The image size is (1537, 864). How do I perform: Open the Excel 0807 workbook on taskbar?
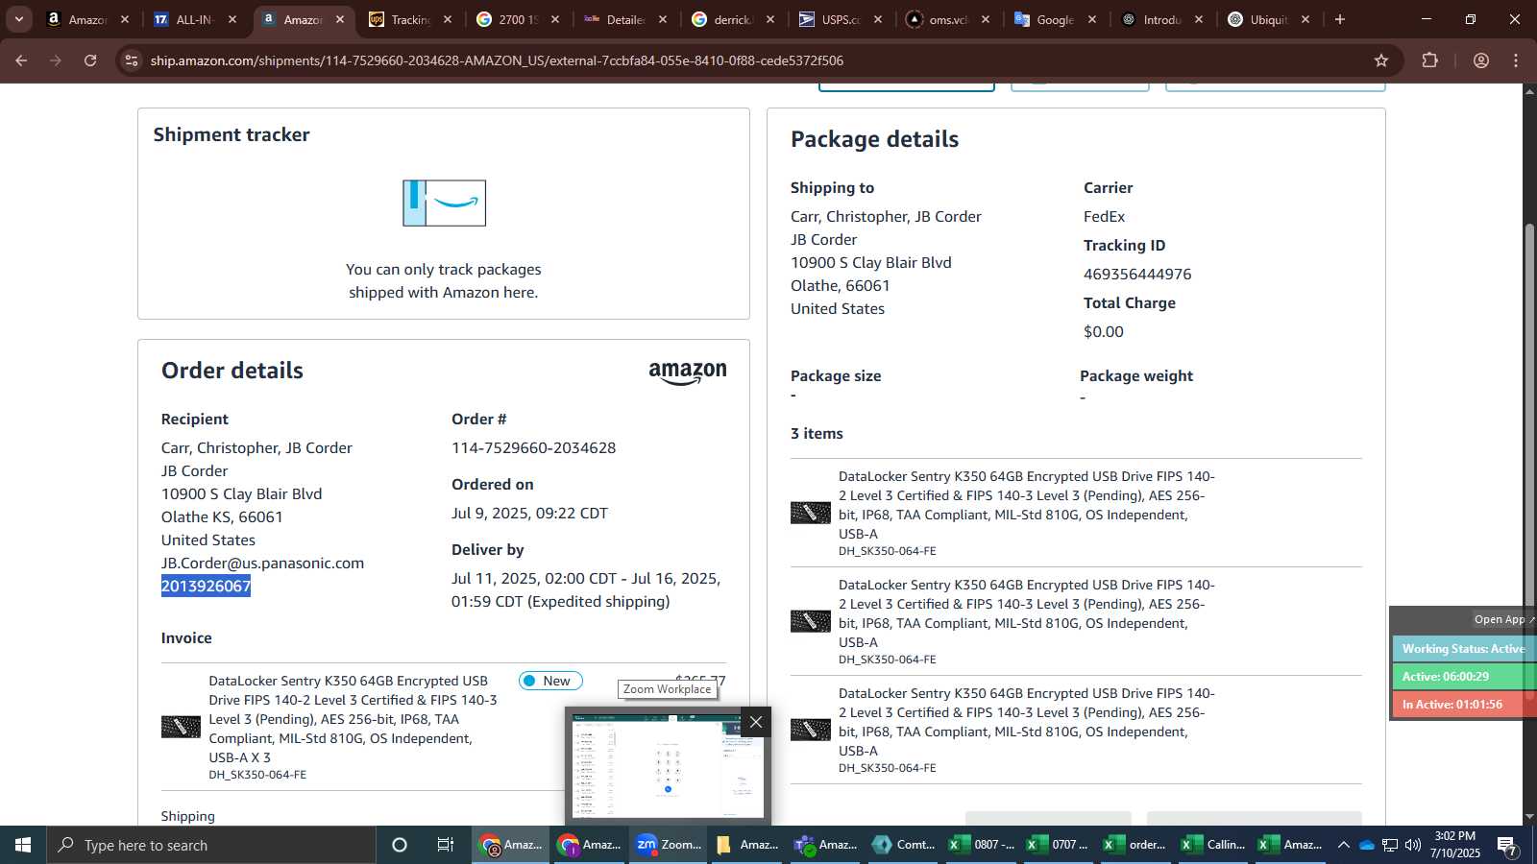982,845
